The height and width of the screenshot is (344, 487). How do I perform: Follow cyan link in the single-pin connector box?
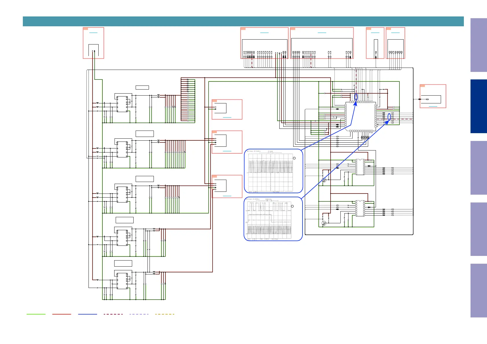click(375, 33)
